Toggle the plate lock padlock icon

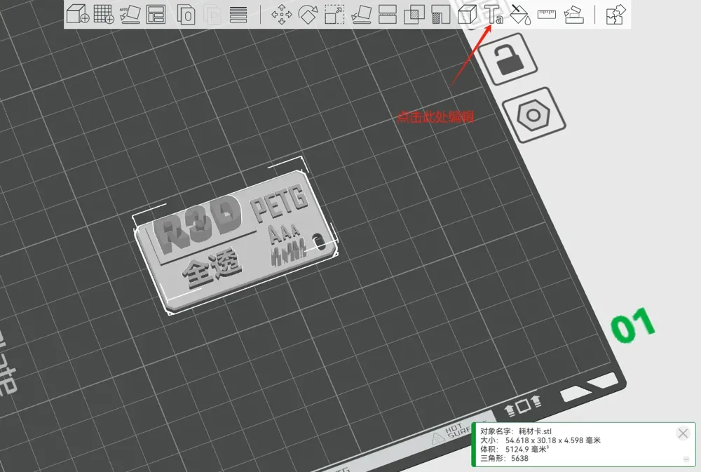(x=508, y=59)
